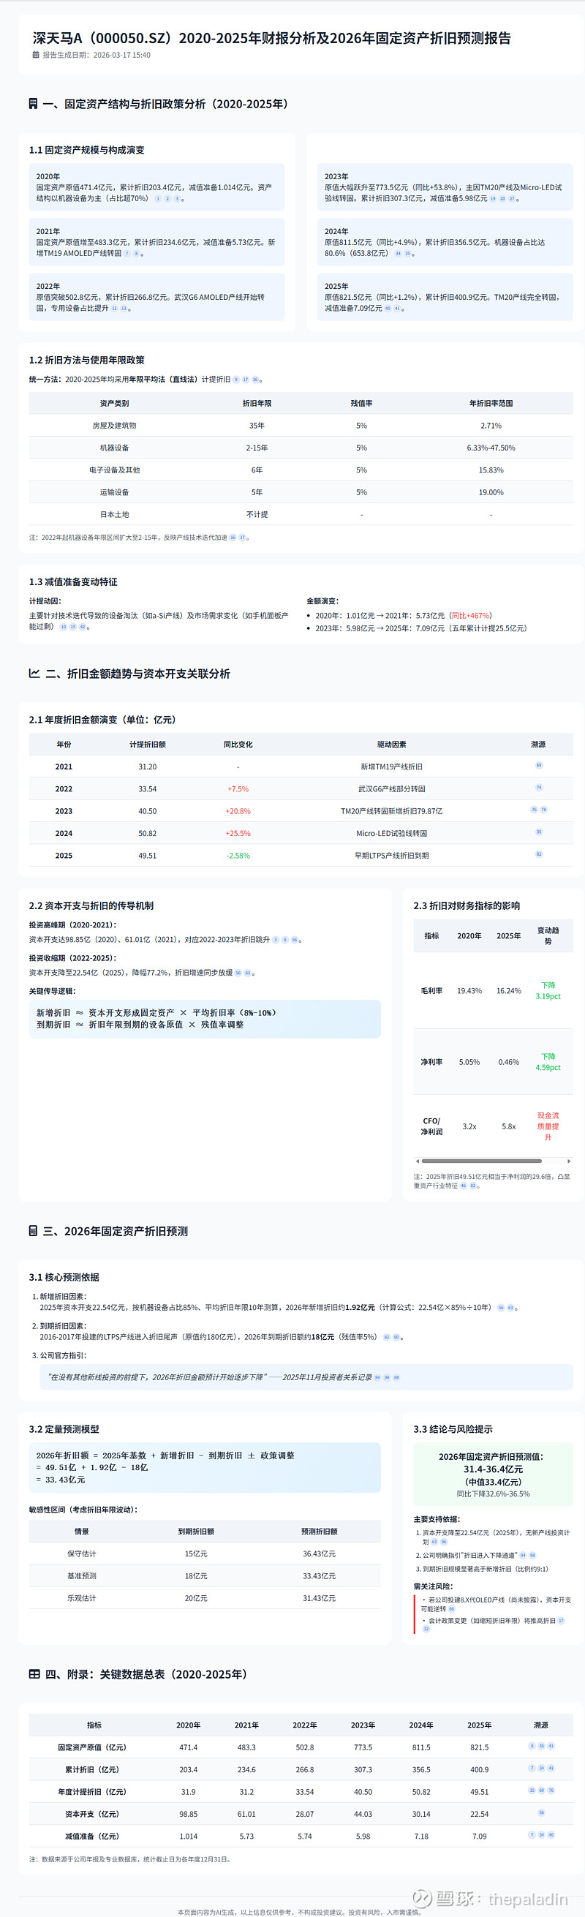
Task: Open citation 94 after the investor relations quote
Action: pos(377,1377)
